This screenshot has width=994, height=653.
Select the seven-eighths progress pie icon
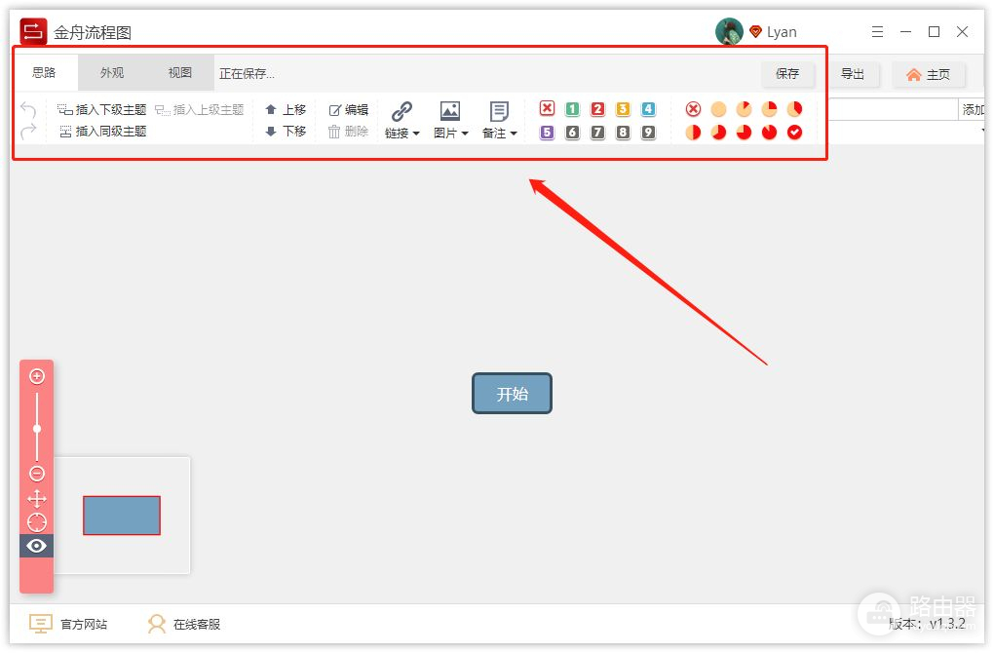coord(770,133)
